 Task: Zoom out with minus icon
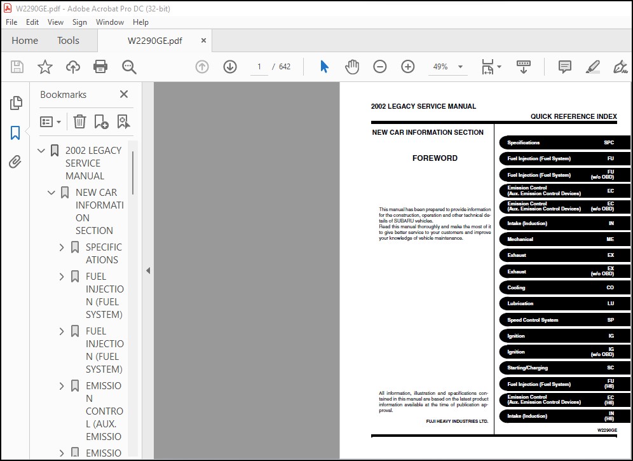point(380,67)
